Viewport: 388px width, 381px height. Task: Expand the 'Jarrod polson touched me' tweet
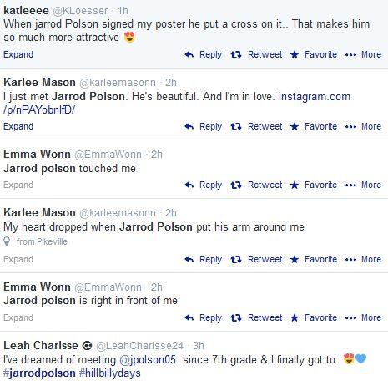(x=18, y=185)
